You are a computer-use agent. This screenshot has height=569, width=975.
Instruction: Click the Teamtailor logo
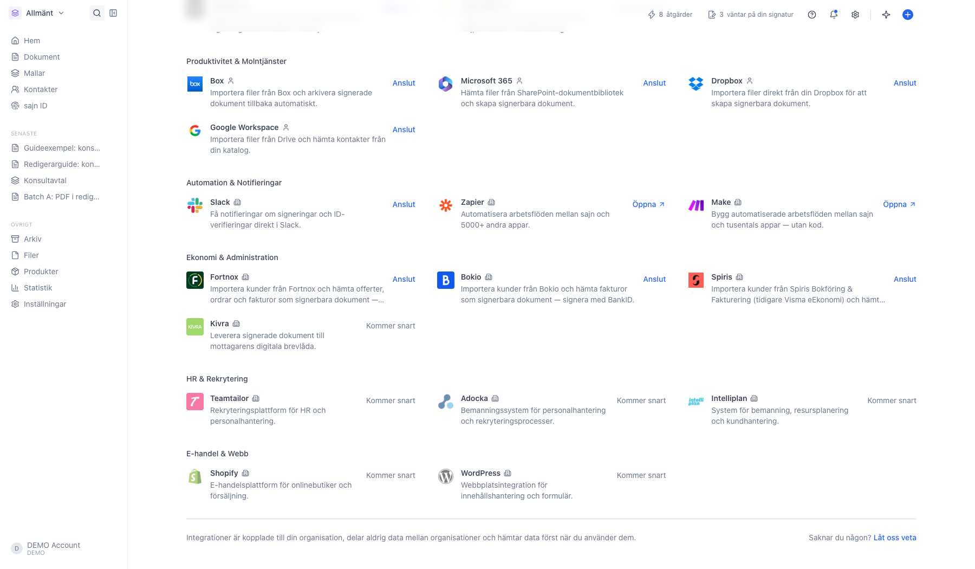[195, 402]
